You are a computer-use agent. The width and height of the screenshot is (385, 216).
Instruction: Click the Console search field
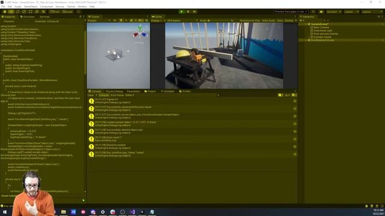point(247,95)
